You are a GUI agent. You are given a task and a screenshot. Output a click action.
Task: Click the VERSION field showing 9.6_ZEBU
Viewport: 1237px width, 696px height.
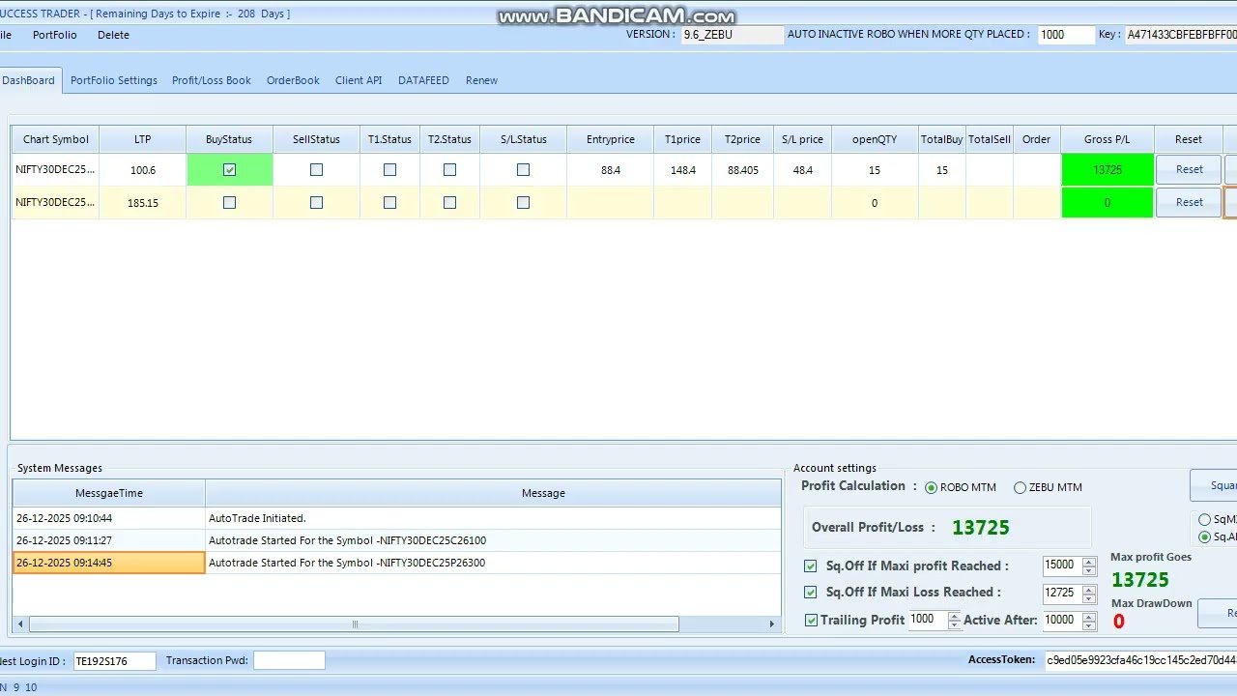tap(732, 35)
